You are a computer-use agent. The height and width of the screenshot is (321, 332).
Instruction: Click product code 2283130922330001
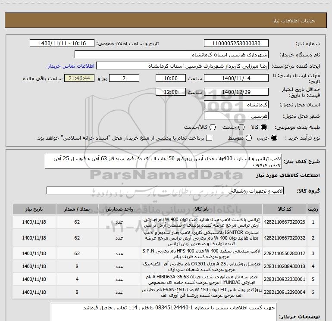[x=285, y=279]
